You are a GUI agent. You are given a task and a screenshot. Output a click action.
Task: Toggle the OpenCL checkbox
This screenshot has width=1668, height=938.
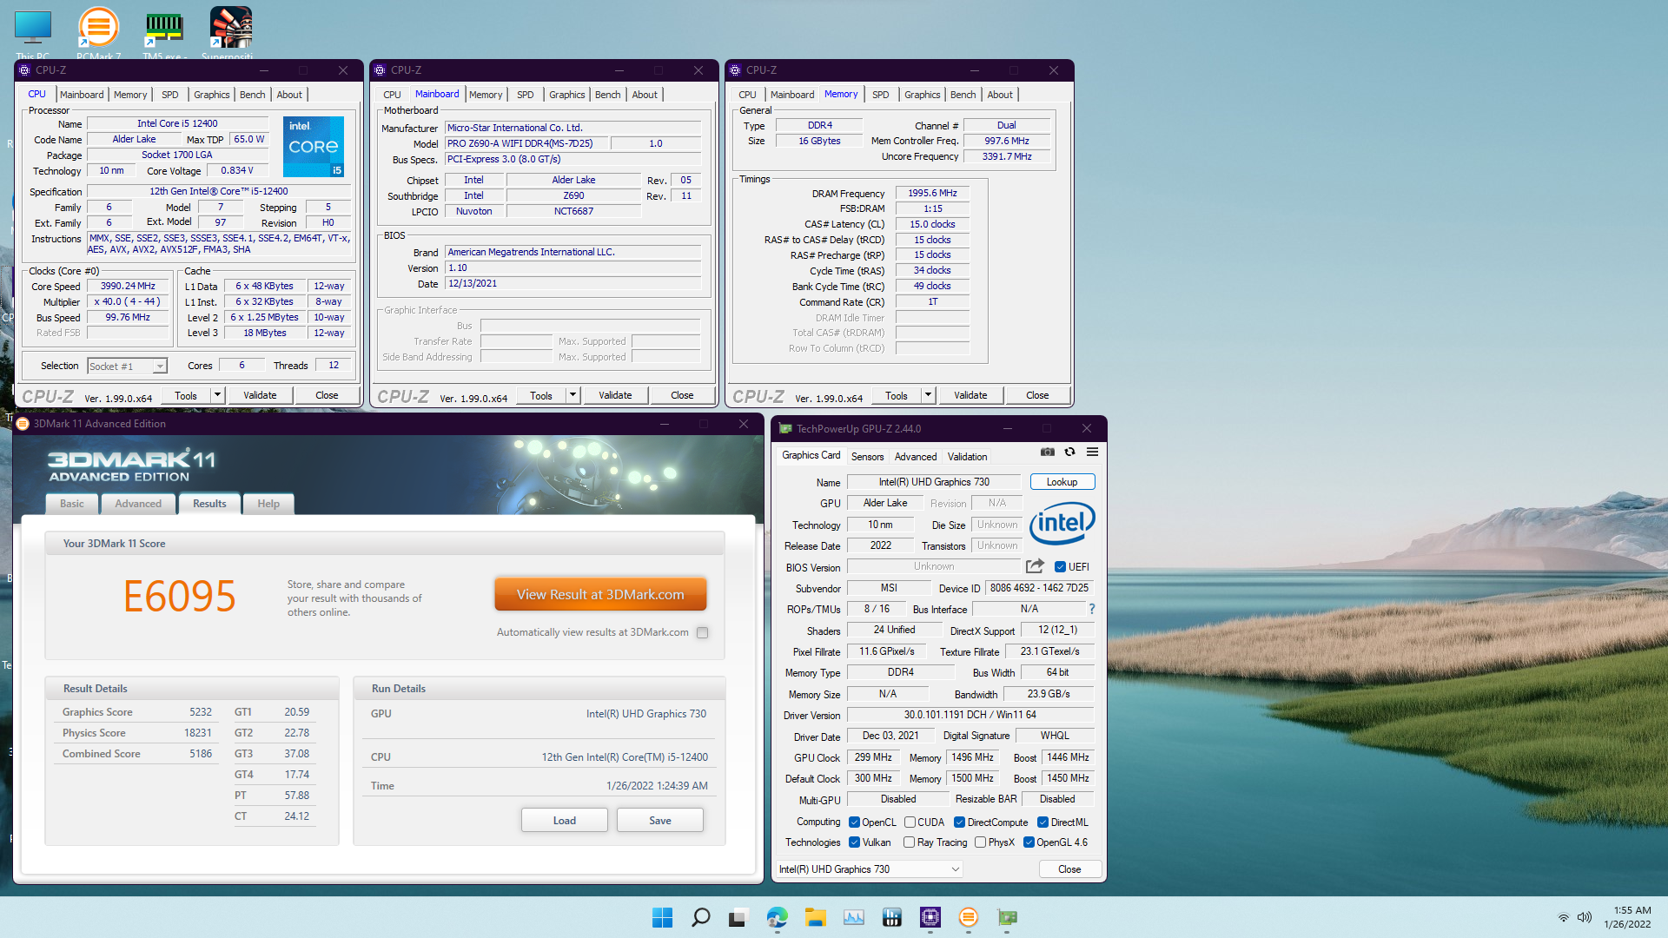854,822
